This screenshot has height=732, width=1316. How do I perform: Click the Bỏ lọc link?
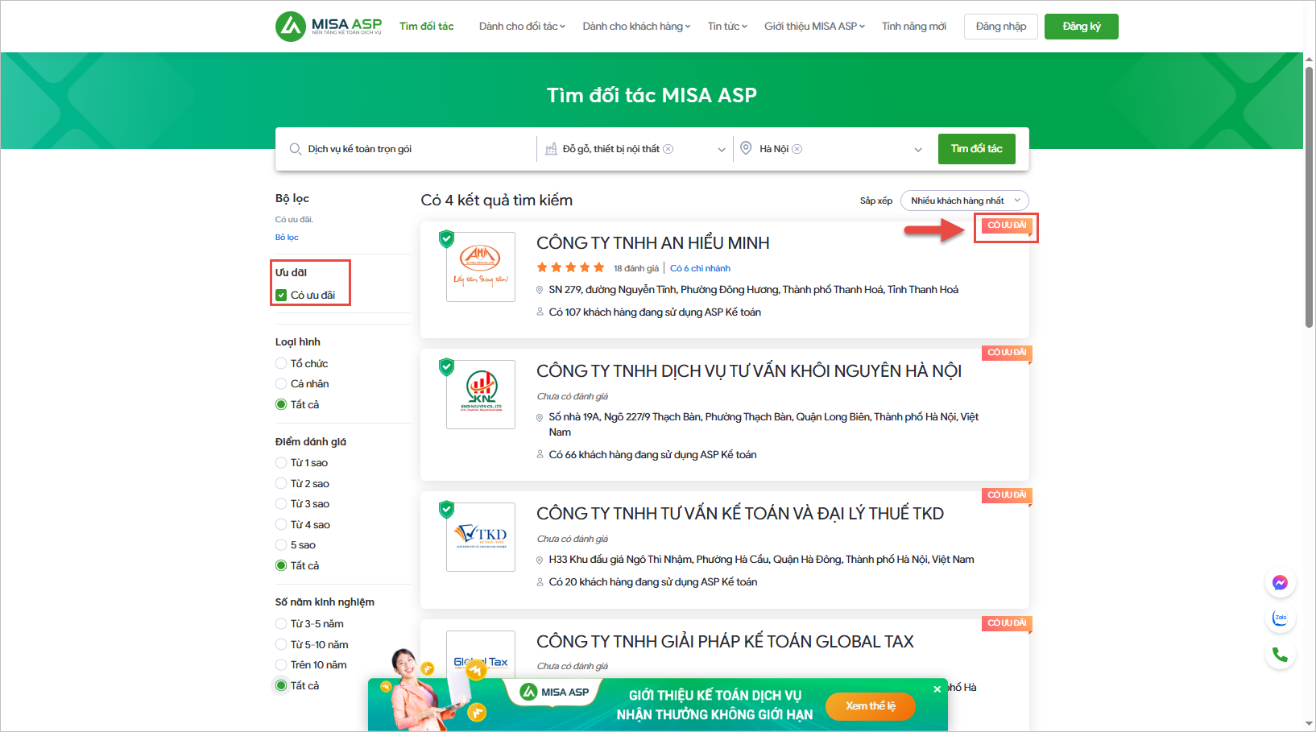click(287, 238)
